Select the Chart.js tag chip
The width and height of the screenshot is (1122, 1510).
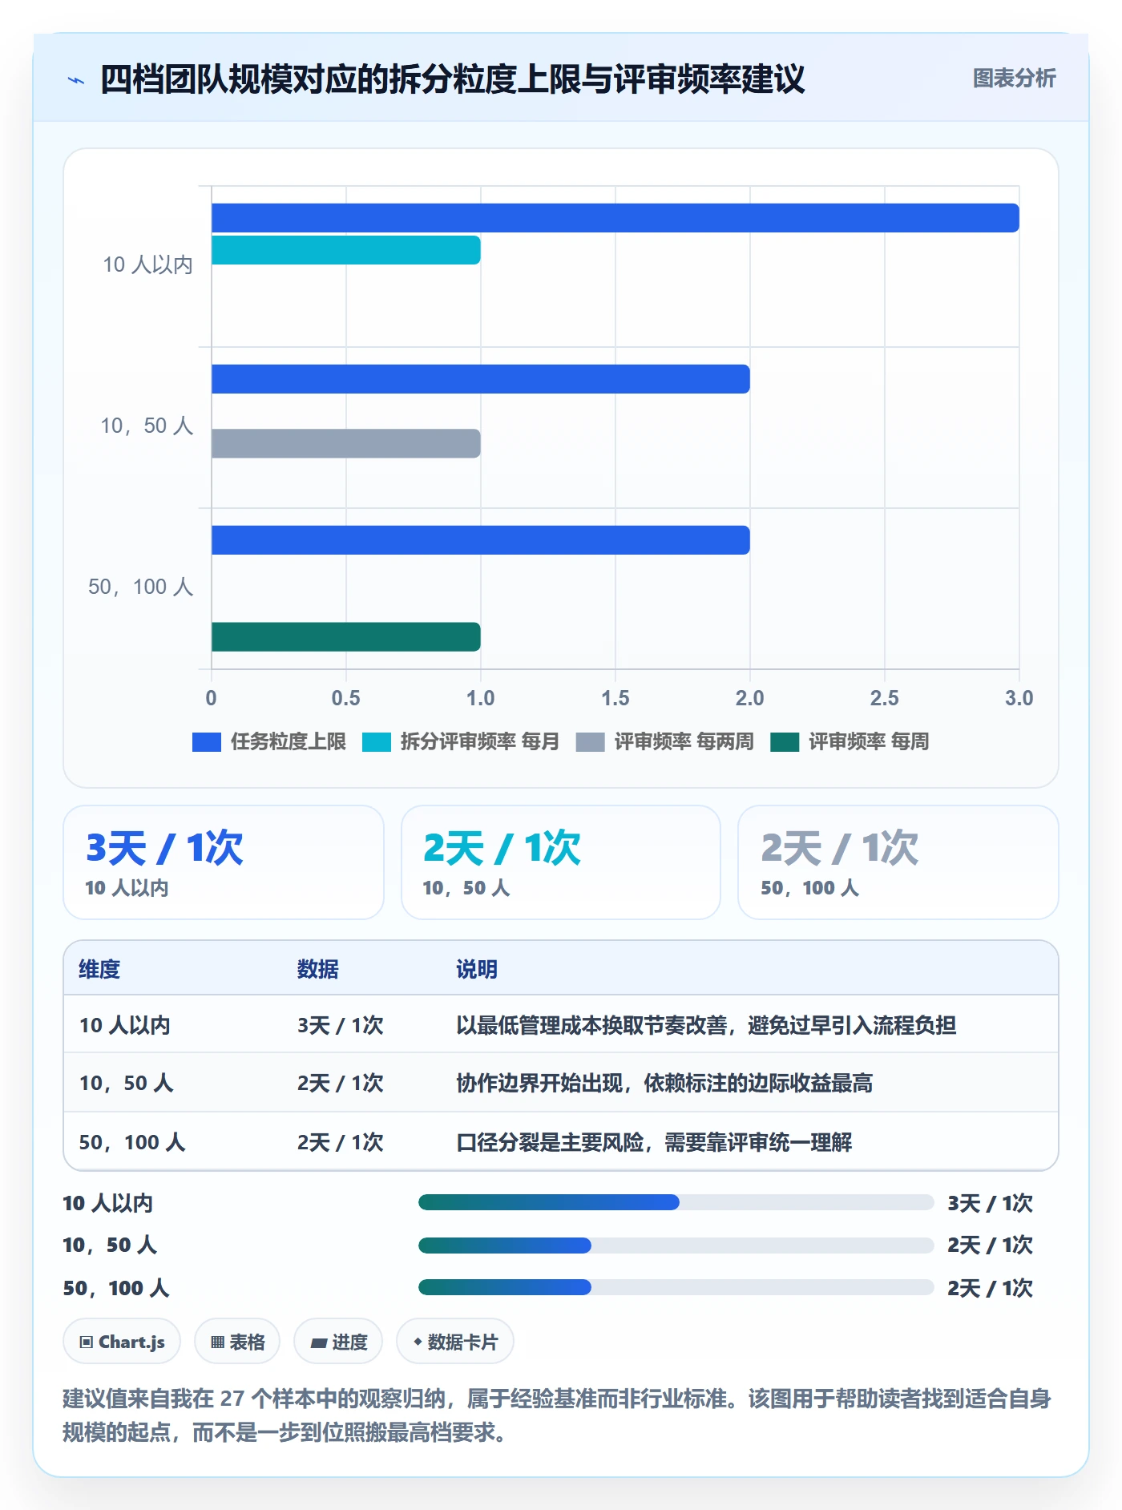[x=122, y=1342]
